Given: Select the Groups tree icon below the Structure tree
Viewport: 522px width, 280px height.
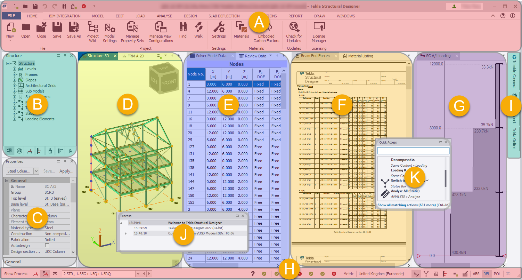Looking at the screenshot, I should tap(19, 151).
